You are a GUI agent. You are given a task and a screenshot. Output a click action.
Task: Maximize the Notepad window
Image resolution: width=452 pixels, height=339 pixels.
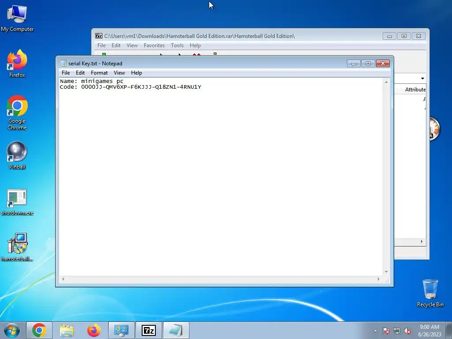368,64
